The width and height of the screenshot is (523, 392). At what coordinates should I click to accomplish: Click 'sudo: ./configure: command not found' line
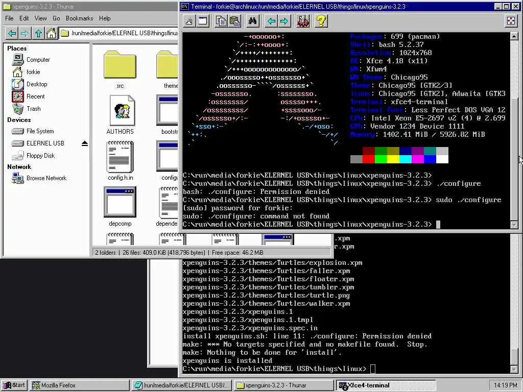pos(256,216)
